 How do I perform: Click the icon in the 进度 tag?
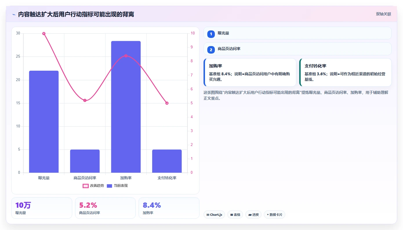pyautogui.click(x=250, y=215)
